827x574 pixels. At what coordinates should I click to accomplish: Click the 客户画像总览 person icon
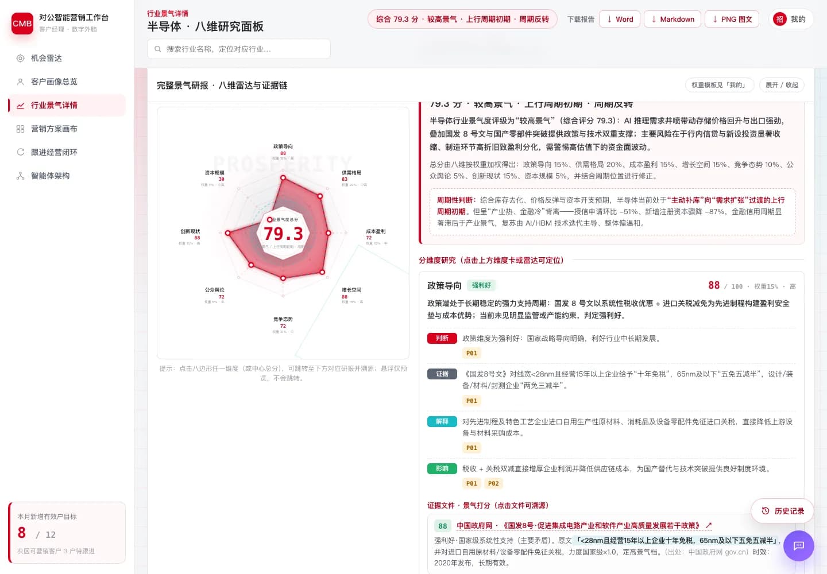20,82
